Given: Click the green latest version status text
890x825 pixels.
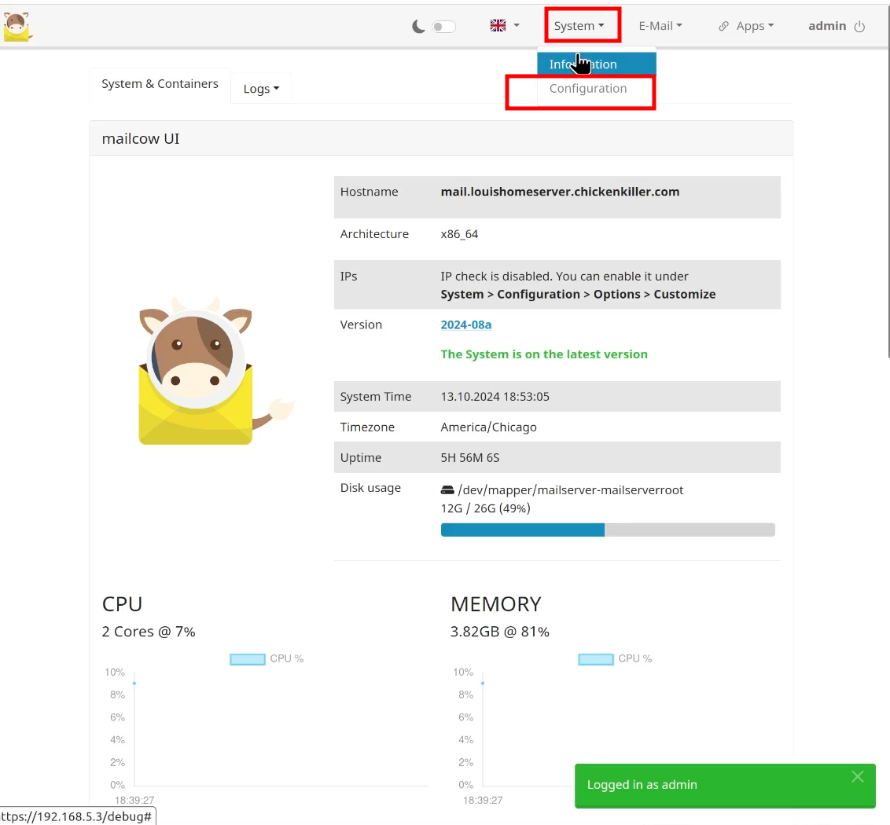Looking at the screenshot, I should pyautogui.click(x=544, y=354).
